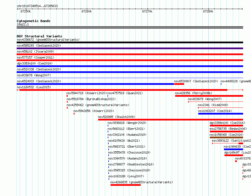
Task: Click the nsv4757519 Quan2021 label
Action: click(x=125, y=93)
